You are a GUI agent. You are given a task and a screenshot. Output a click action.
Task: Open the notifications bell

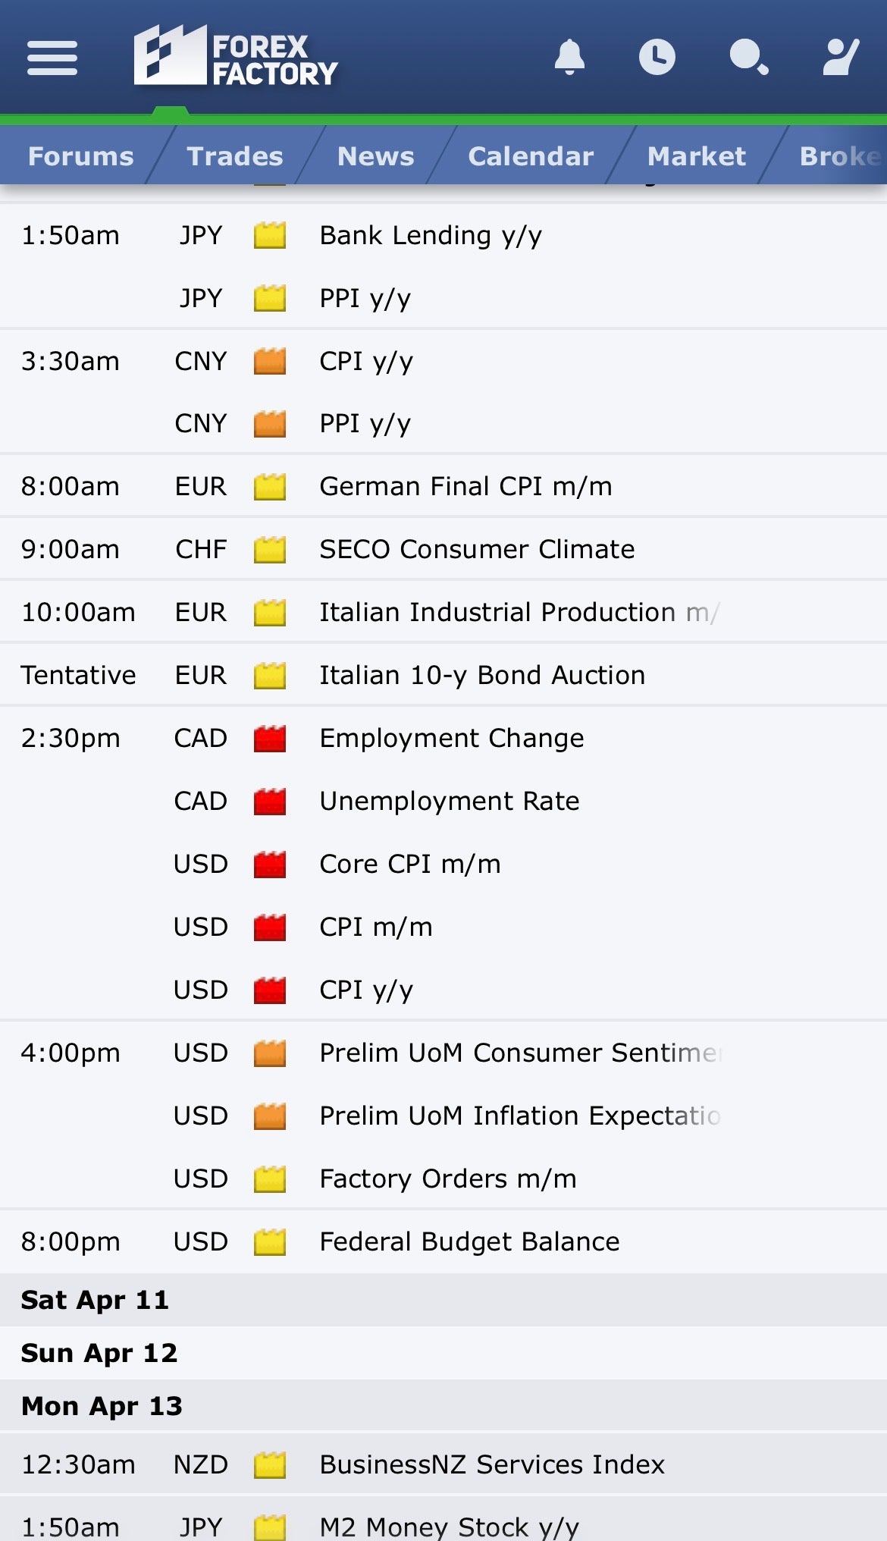point(569,58)
